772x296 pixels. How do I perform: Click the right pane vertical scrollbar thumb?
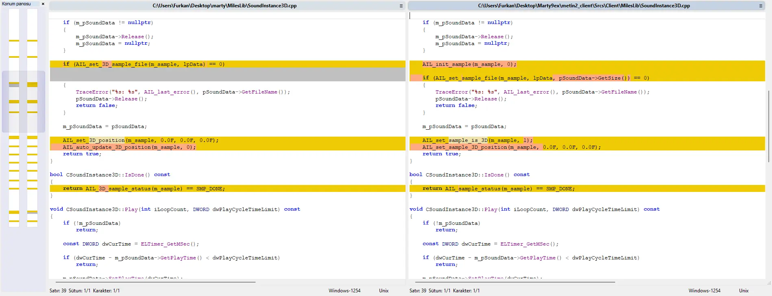[768, 126]
